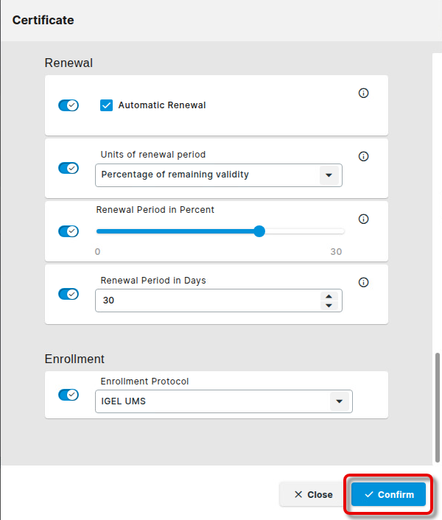Screen dimensions: 442x520
Task: Increase Renewal Period in Days with up arrow
Action: click(329, 296)
